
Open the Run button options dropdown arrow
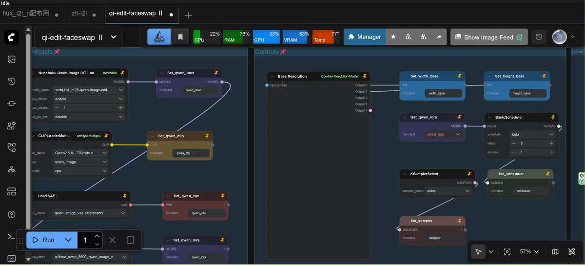68,240
